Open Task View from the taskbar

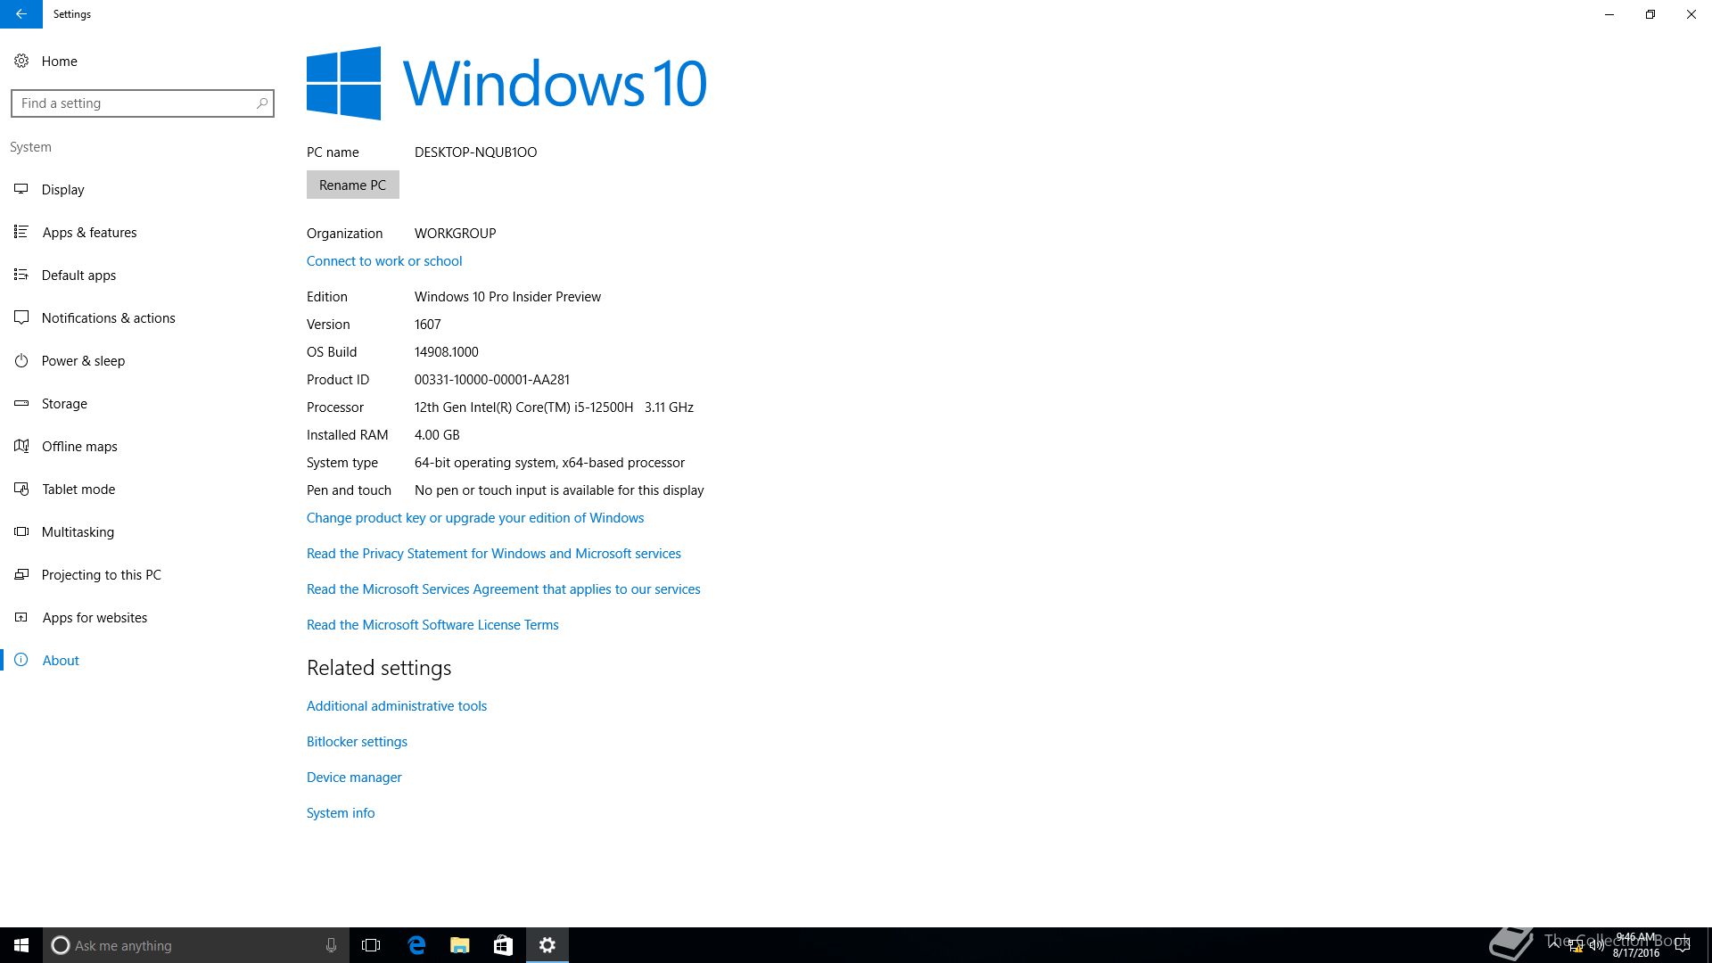pyautogui.click(x=371, y=945)
